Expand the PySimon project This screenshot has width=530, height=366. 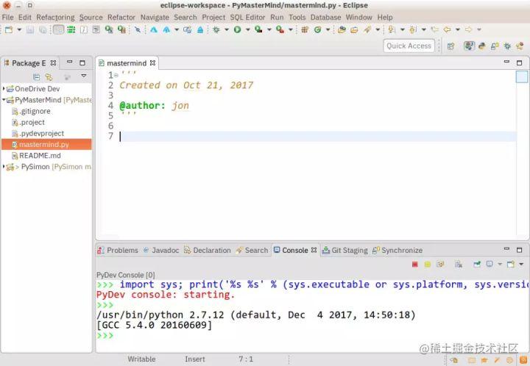4,166
